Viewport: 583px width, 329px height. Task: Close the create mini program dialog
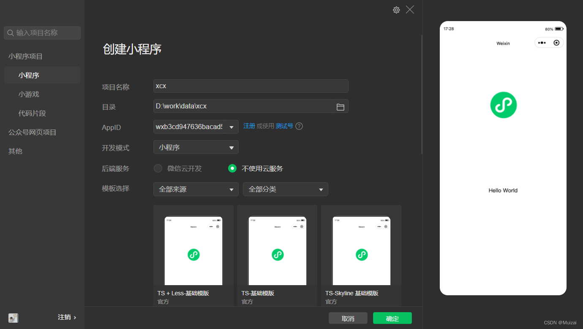pos(410,9)
